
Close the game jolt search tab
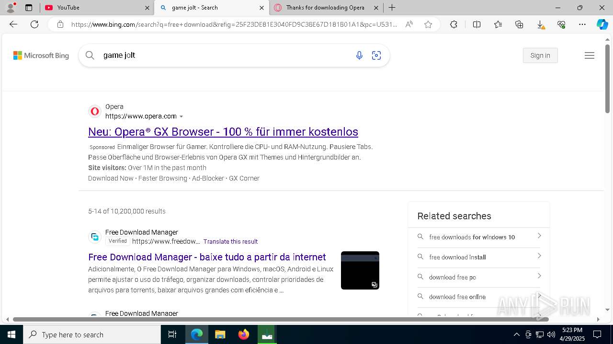(x=261, y=8)
